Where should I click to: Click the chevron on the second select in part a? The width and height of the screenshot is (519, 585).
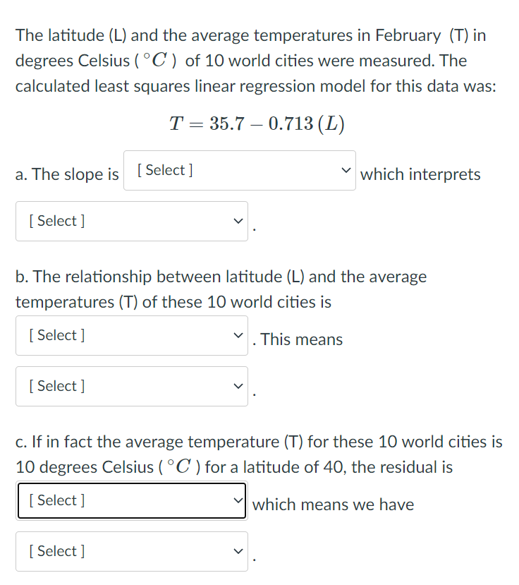238,221
